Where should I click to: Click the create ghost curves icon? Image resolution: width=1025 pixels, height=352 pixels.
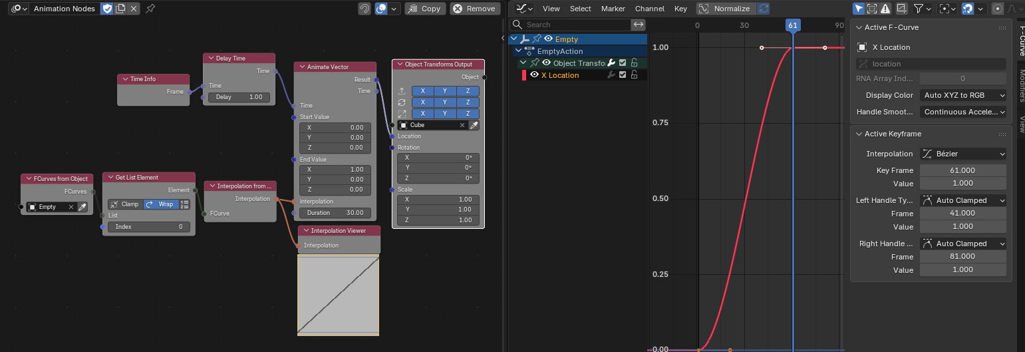click(902, 9)
